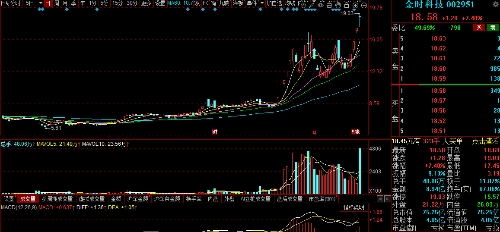The width and height of the screenshot is (500, 232).
Task: Open the 事件 events option
Action: 252,3
